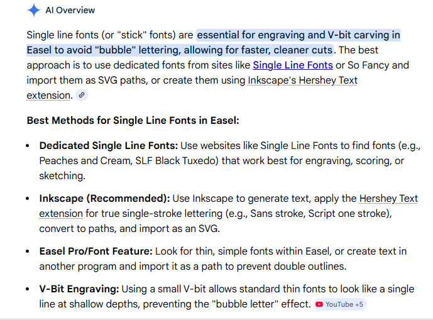Click the "V-Bit Engraving:" bold label
Image resolution: width=433 pixels, height=320 pixels.
pos(79,289)
